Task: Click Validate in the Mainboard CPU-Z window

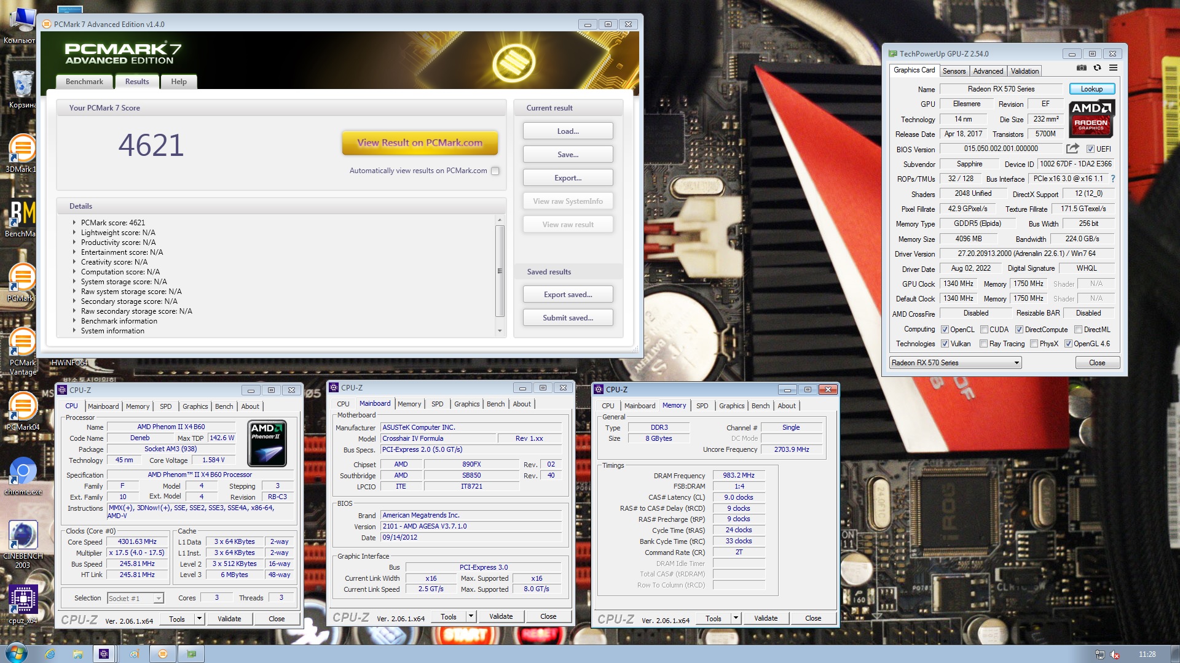Action: pos(501,616)
